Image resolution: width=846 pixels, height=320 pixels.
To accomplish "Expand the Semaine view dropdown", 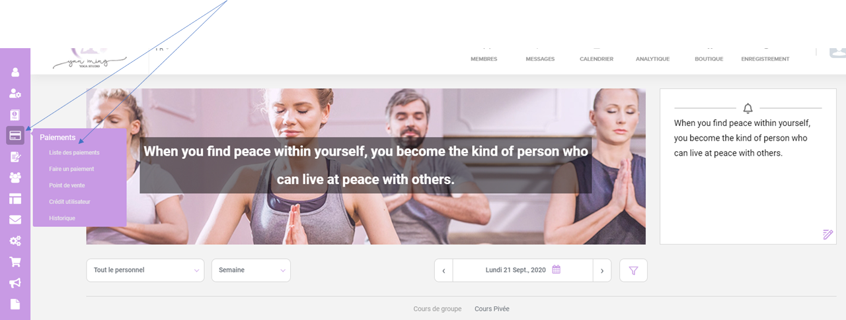I will (251, 270).
